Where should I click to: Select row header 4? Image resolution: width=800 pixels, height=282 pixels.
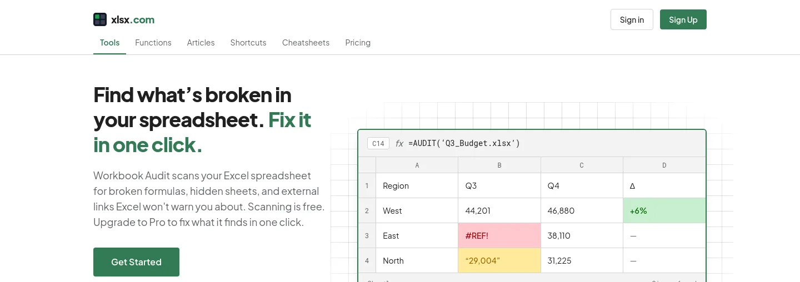pyautogui.click(x=367, y=260)
